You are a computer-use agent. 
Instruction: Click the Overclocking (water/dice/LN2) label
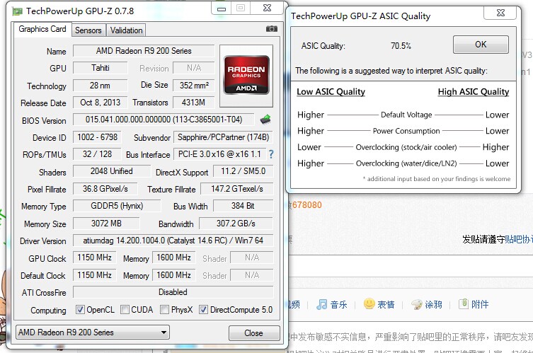pyautogui.click(x=406, y=163)
